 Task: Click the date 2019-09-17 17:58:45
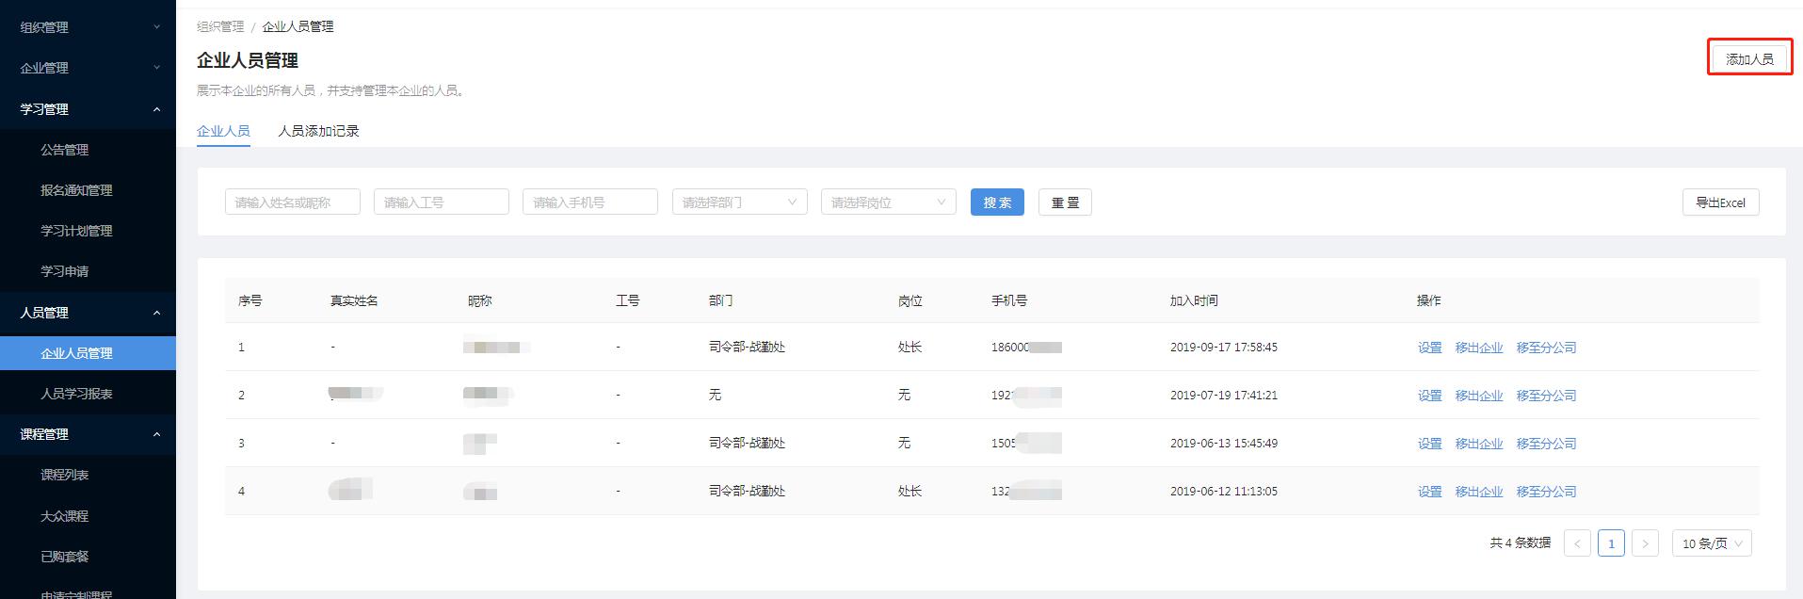tap(1224, 348)
